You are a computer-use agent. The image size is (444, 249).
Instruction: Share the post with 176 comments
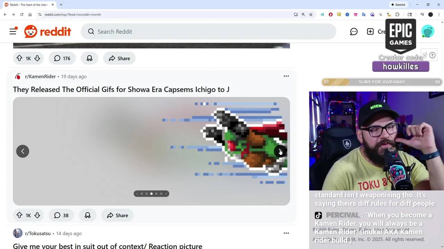point(119,58)
